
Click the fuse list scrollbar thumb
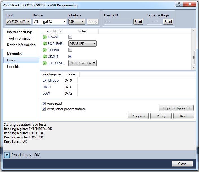(x=194, y=58)
